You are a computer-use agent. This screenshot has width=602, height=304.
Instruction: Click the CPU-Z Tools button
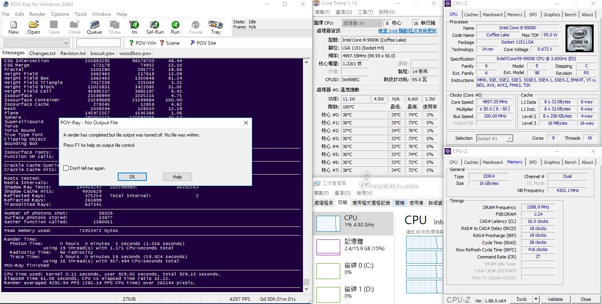521,299
